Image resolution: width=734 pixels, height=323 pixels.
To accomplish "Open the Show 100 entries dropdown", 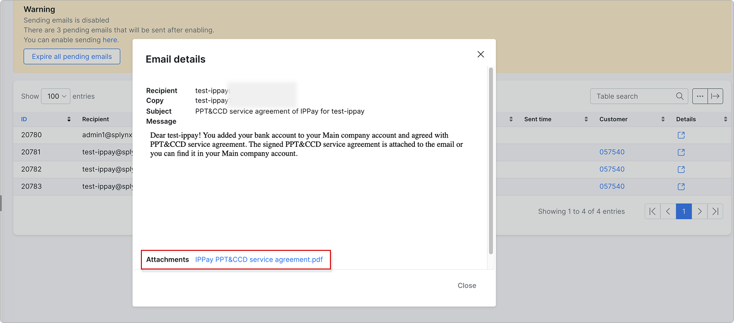I will point(56,96).
